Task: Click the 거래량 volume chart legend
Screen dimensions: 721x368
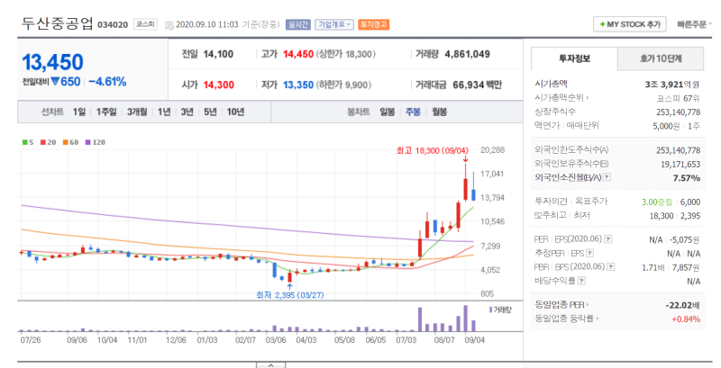Action: pyautogui.click(x=500, y=310)
